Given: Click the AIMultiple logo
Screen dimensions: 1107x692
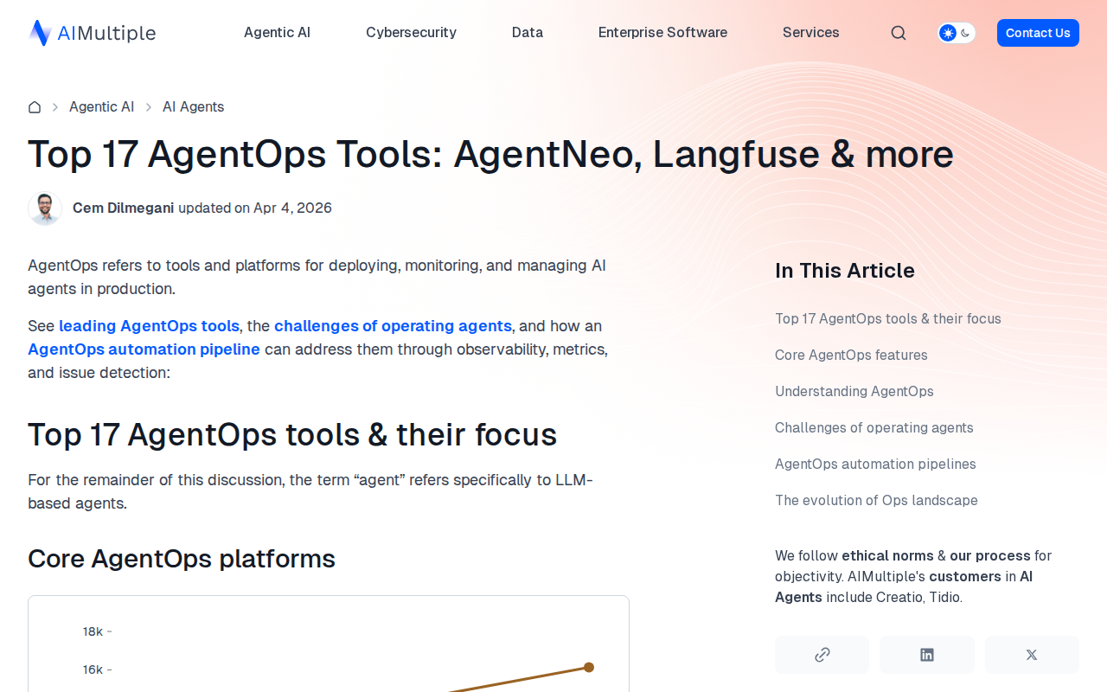Looking at the screenshot, I should click(92, 33).
